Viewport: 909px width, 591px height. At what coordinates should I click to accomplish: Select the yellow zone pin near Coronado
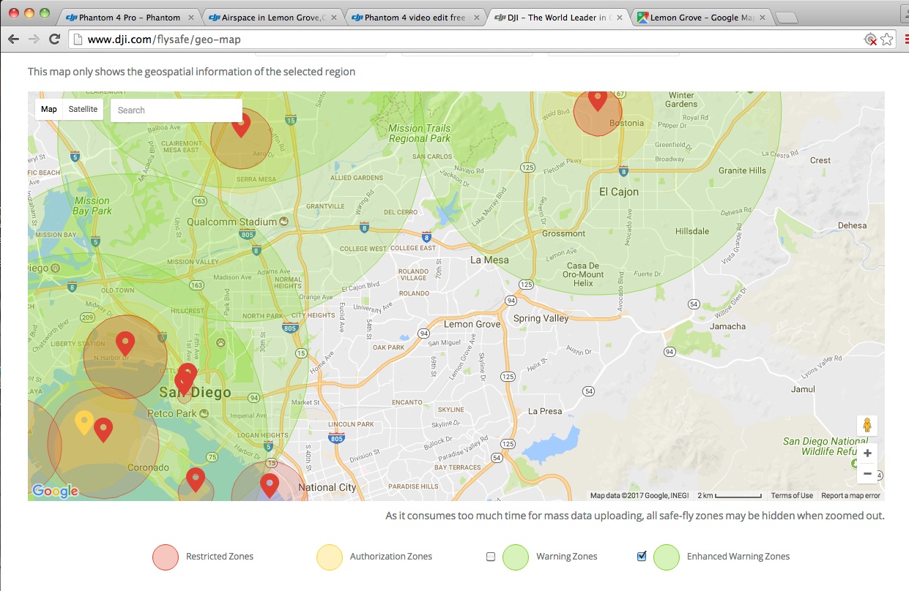pyautogui.click(x=83, y=421)
